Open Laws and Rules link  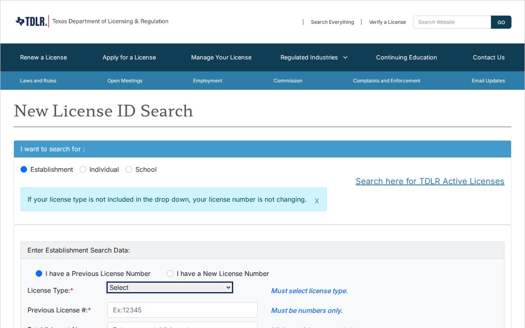[x=38, y=81]
